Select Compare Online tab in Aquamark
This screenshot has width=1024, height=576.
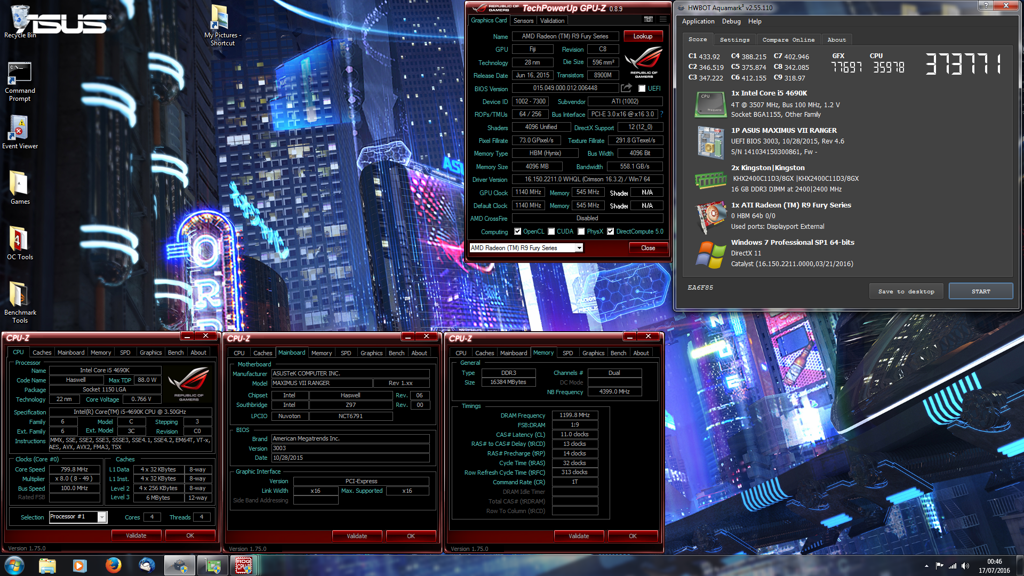[788, 40]
